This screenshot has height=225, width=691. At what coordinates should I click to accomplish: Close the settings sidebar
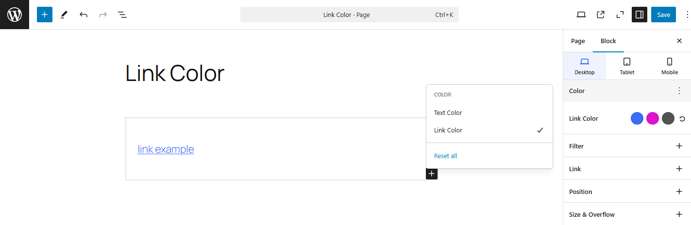[679, 41]
